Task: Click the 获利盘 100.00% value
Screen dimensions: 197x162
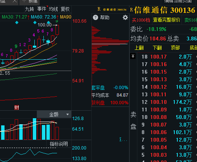Action: pyautogui.click(x=119, y=103)
